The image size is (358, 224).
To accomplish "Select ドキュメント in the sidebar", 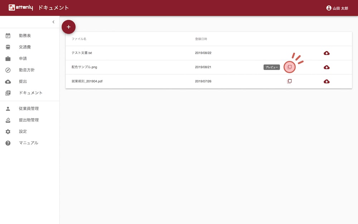I will [x=30, y=93].
